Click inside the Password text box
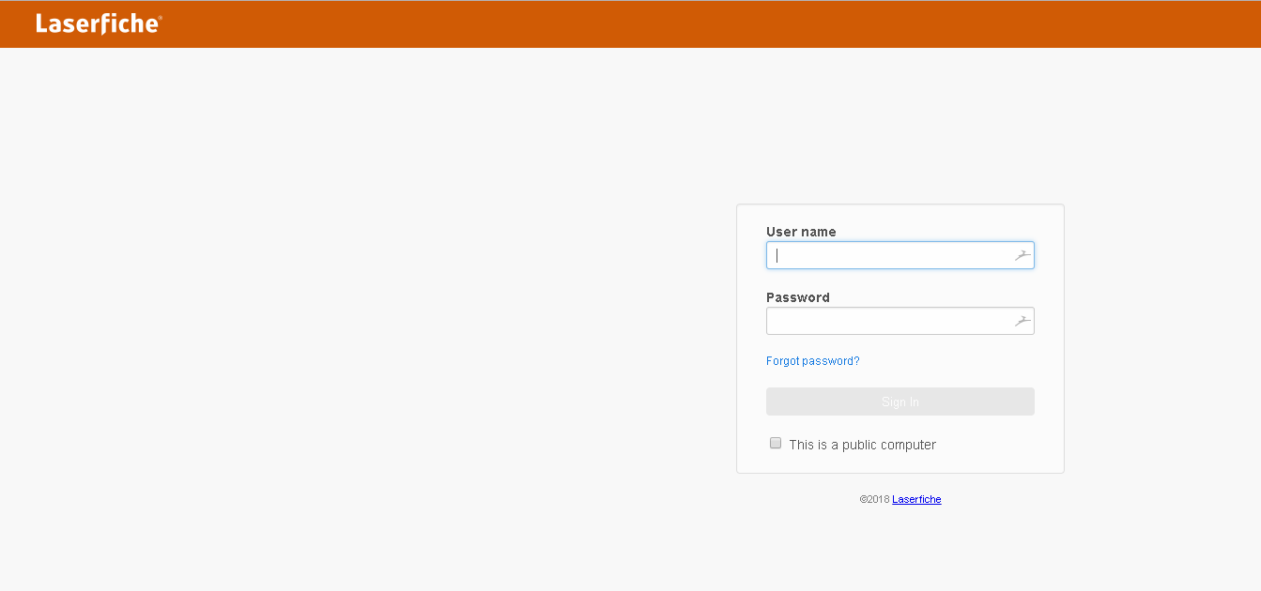 pyautogui.click(x=887, y=321)
